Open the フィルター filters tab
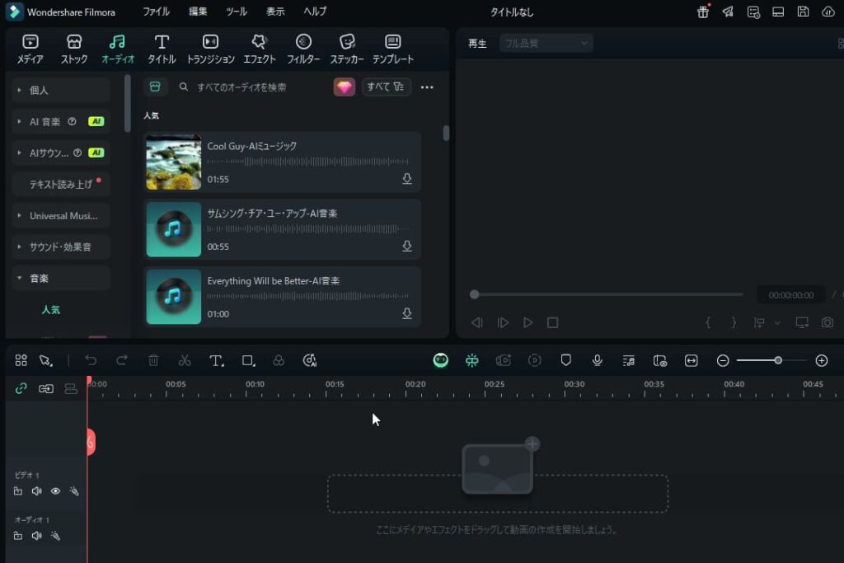The height and width of the screenshot is (563, 844). 303,49
